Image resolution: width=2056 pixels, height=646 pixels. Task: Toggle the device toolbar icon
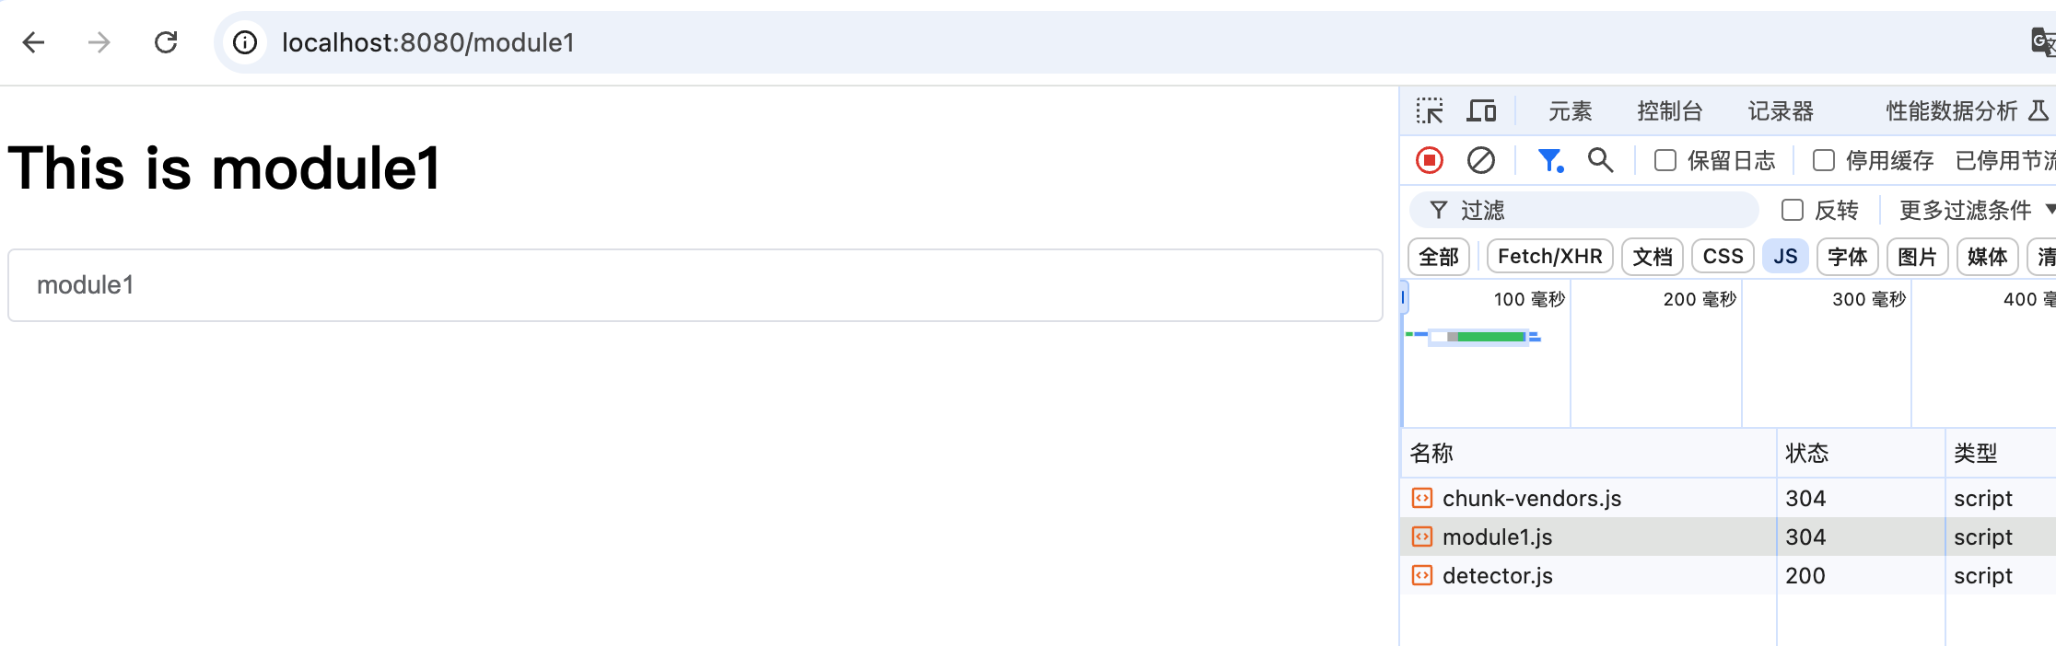(1481, 111)
